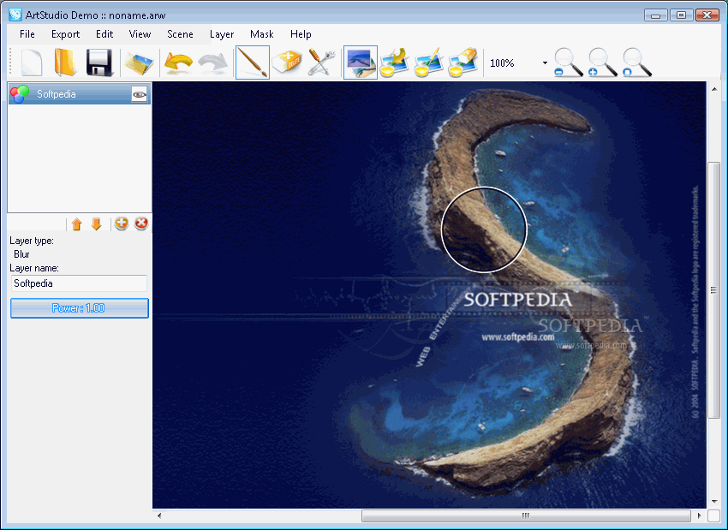This screenshot has width=728, height=530.
Task: Zoom in with the plus magnifier
Action: (603, 63)
